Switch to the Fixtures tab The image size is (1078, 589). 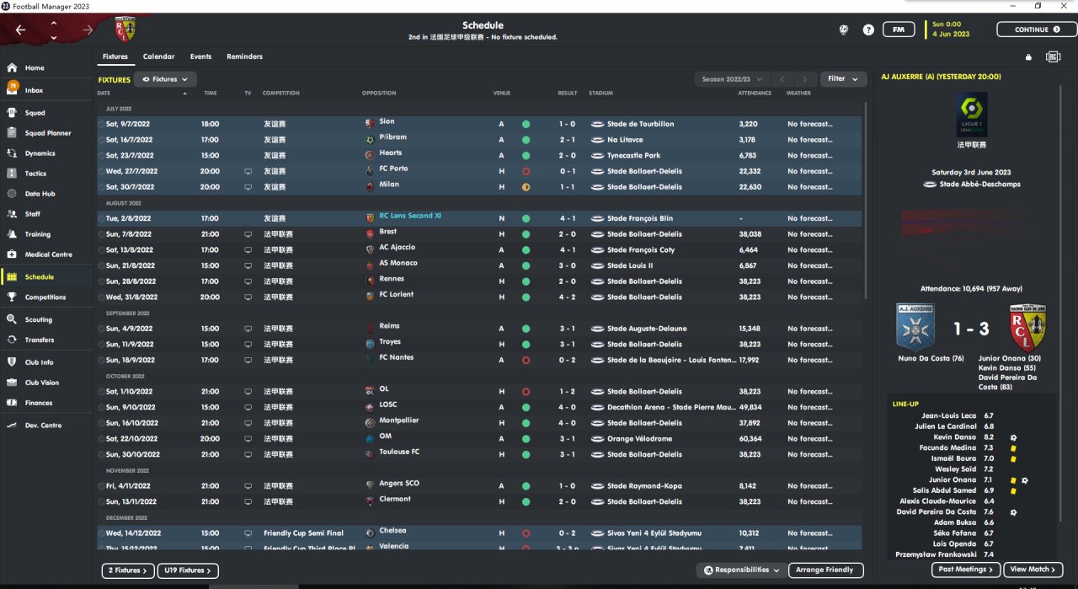click(x=115, y=56)
